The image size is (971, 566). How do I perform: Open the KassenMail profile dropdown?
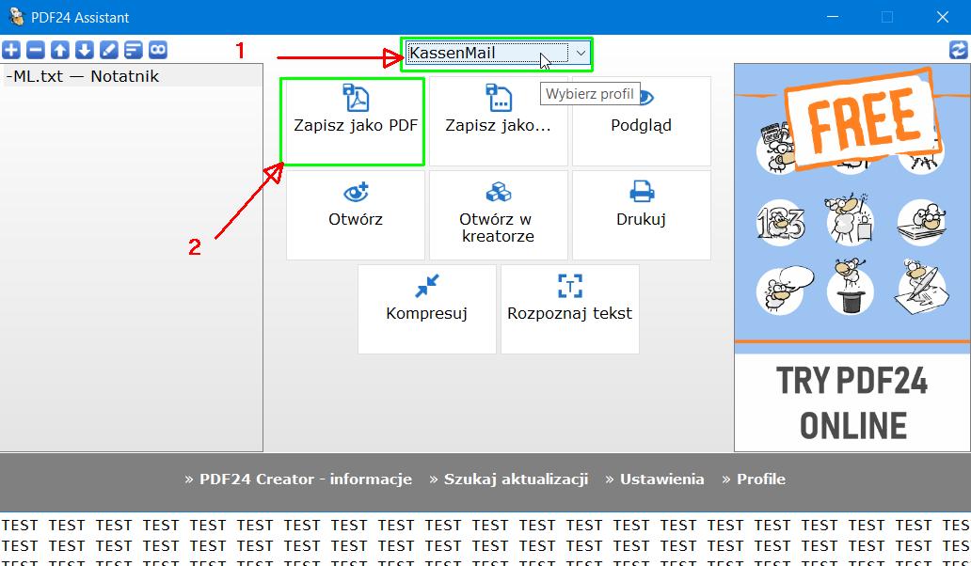click(x=497, y=54)
